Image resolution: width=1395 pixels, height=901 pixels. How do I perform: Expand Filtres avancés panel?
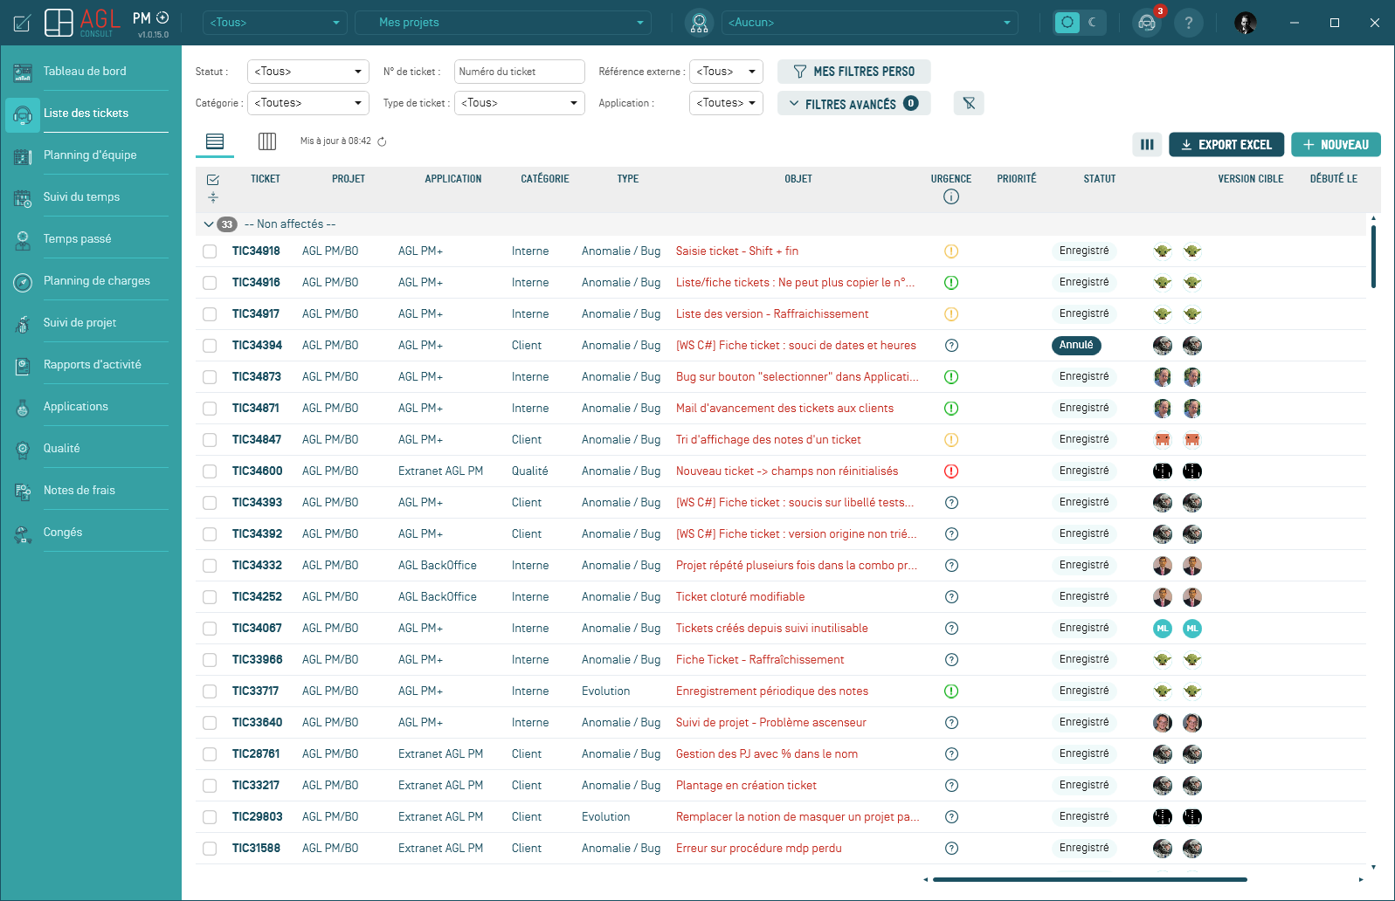point(853,103)
